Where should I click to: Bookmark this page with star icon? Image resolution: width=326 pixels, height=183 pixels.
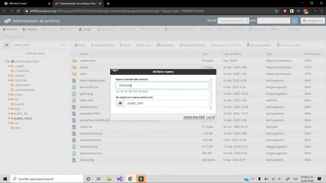tap(276, 11)
